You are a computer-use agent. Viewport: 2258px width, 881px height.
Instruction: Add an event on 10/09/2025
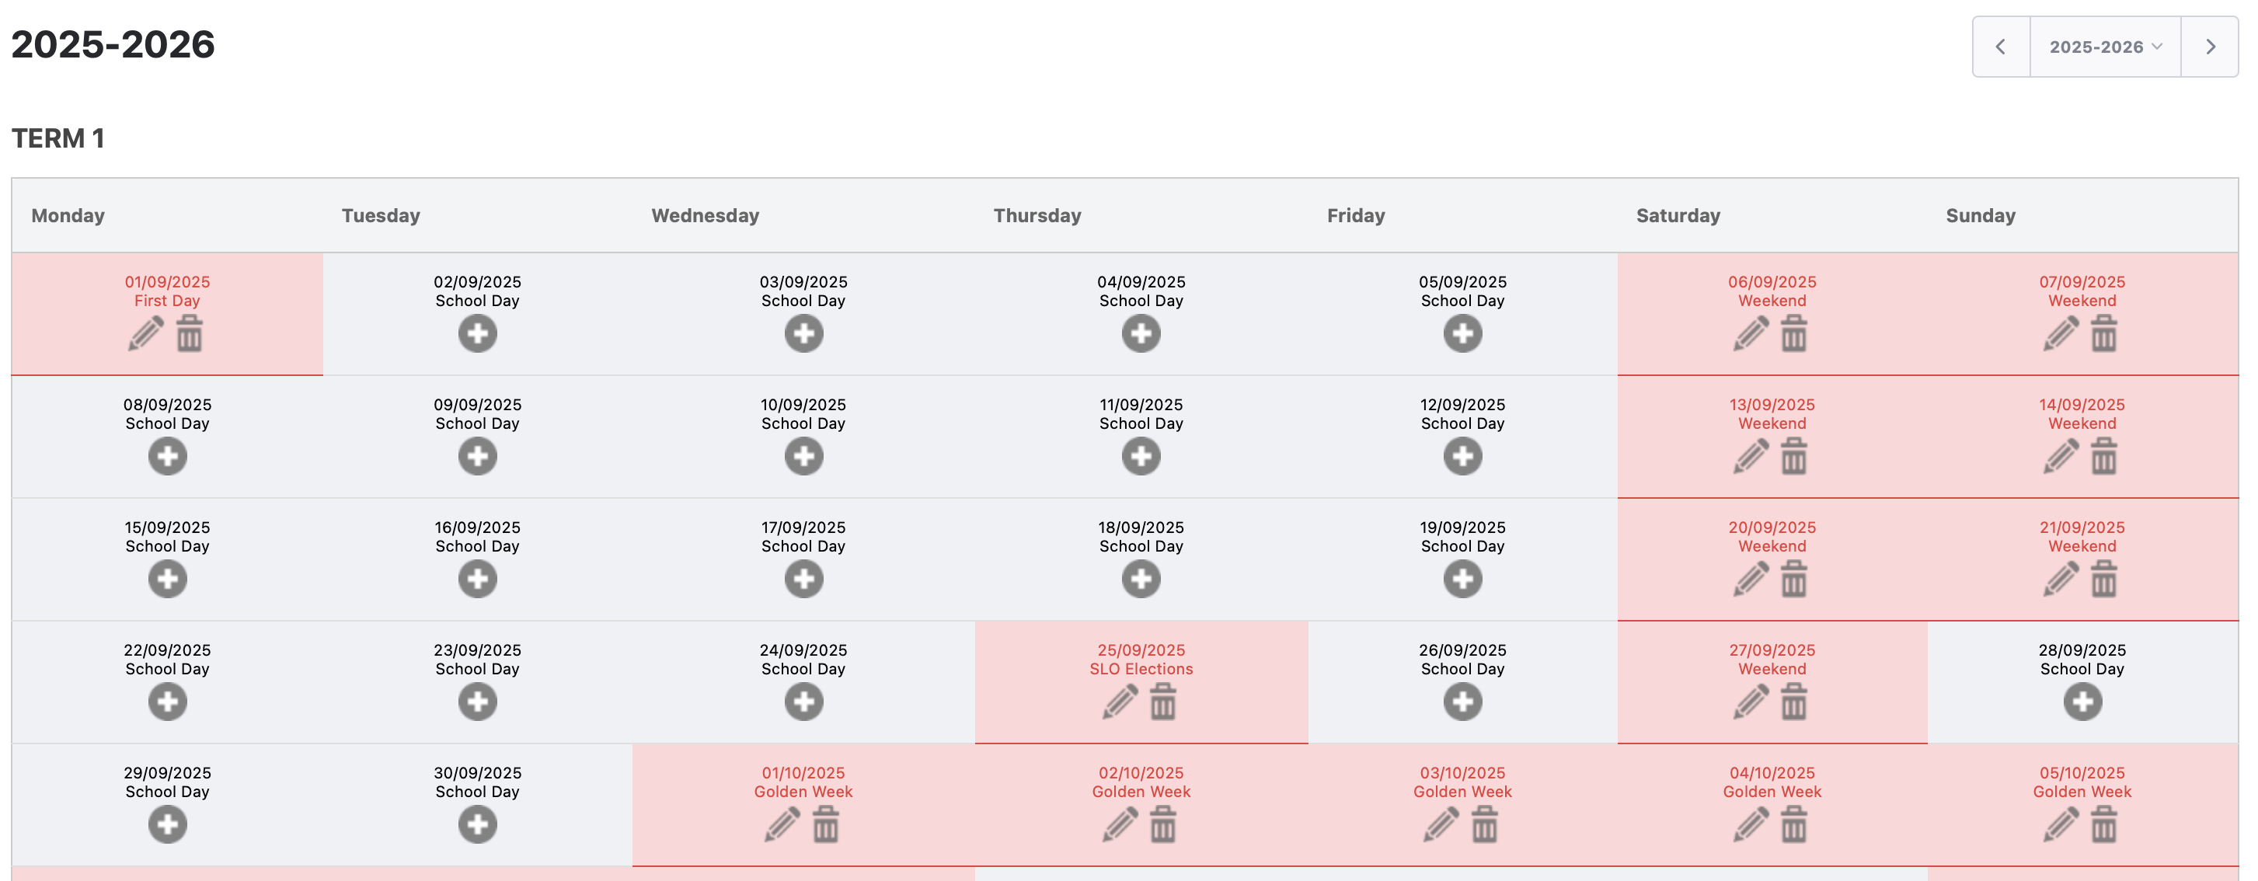tap(803, 457)
